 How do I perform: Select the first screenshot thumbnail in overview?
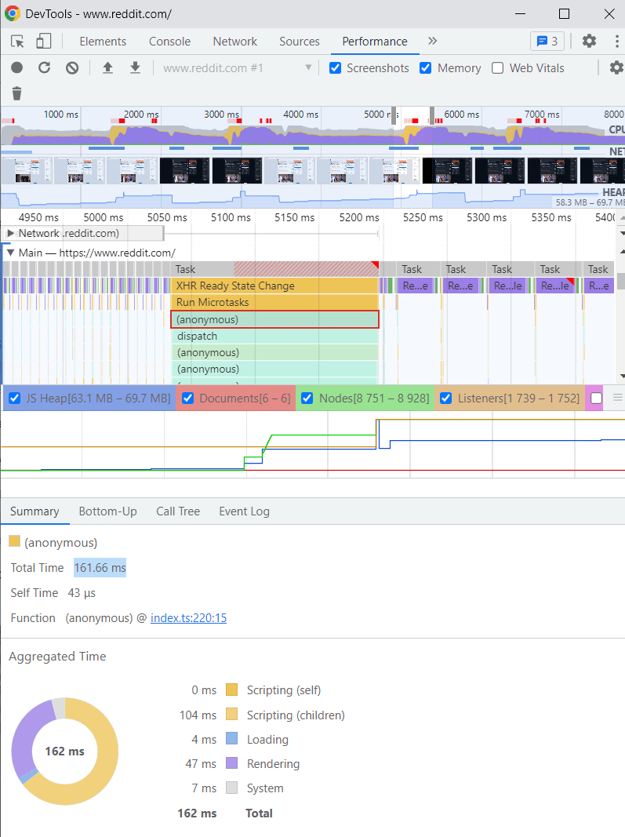point(27,170)
